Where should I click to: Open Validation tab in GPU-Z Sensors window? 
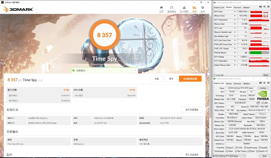(246, 7)
